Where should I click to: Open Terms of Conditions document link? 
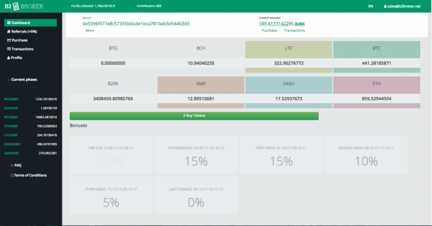tap(29, 175)
